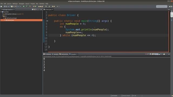173x97 pixels.
Task: Open the Run menu
Action: (x=37, y=4)
